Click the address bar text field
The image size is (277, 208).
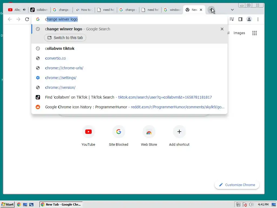pyautogui.click(x=129, y=19)
